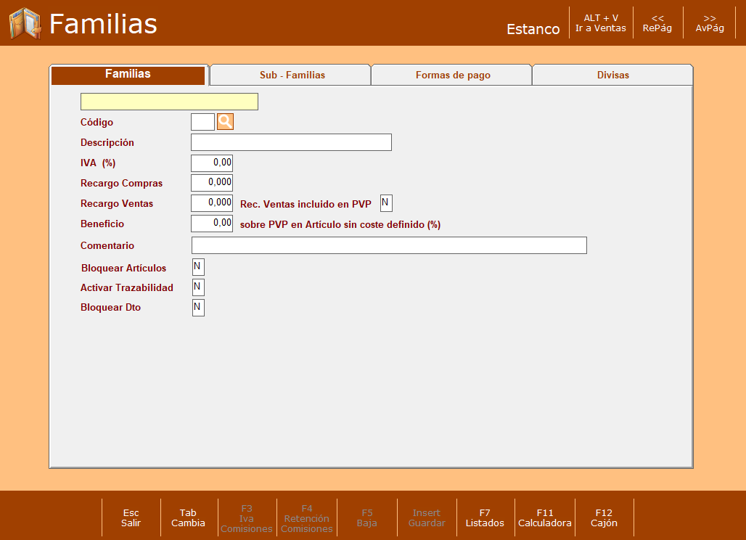
Task: Click into the Descripción text field
Action: 291,142
